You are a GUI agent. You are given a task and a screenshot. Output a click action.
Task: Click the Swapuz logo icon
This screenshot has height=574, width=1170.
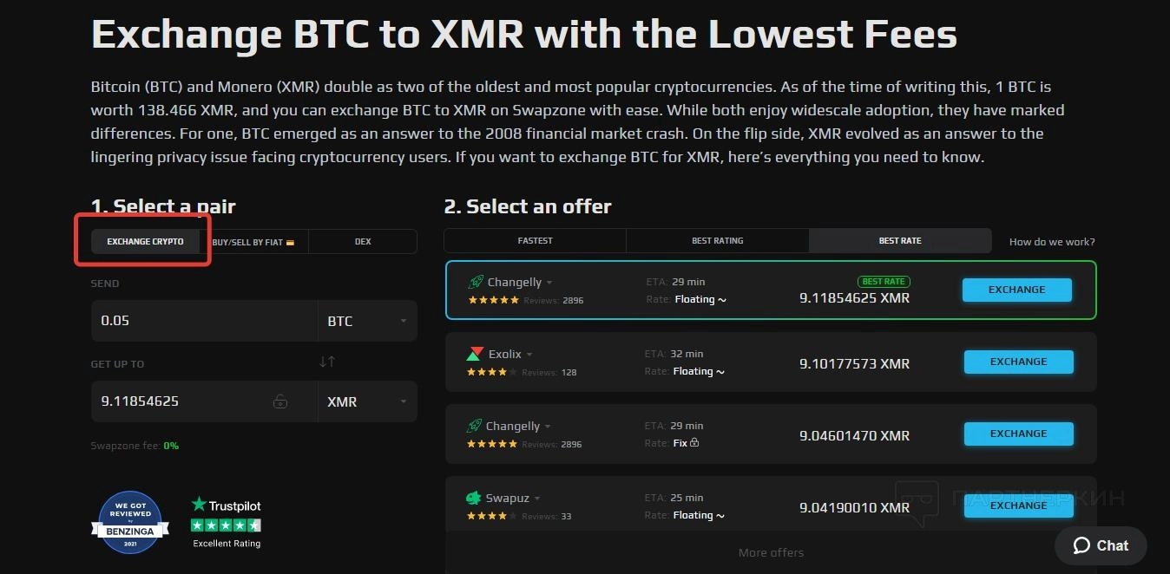pyautogui.click(x=474, y=498)
